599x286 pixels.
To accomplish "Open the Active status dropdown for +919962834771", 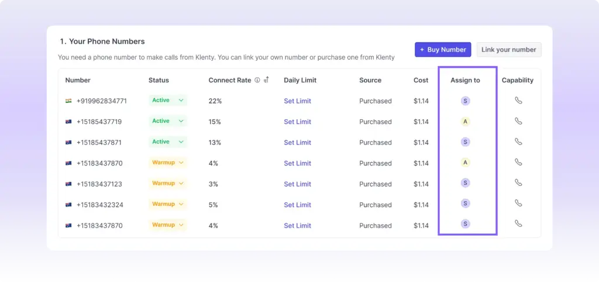I will [181, 101].
